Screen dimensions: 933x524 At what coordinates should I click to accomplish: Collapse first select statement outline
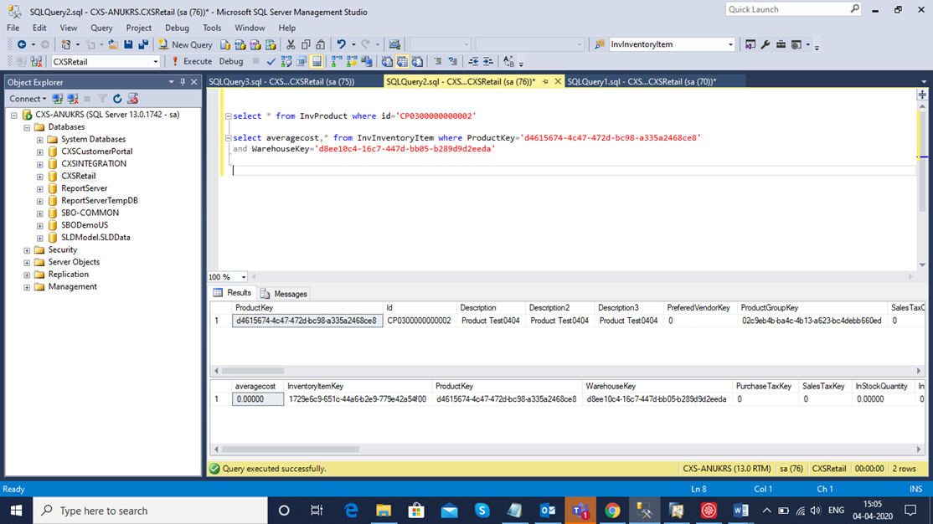[x=228, y=116]
